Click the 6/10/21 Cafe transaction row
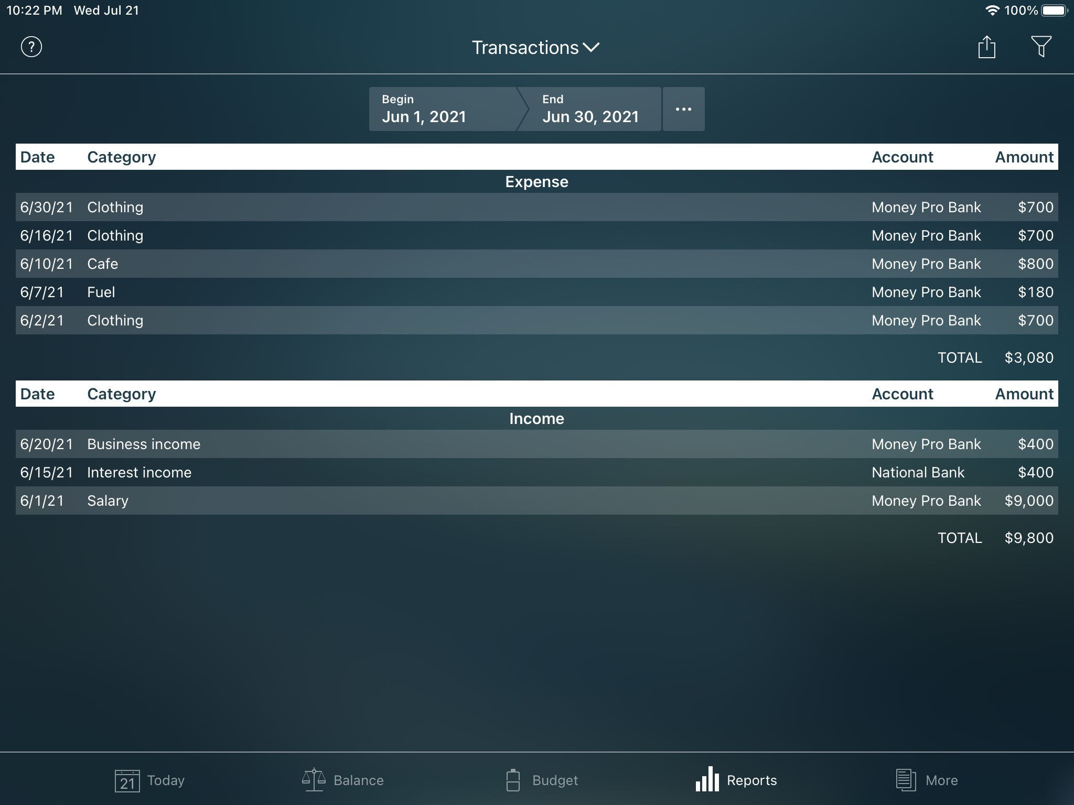This screenshot has height=805, width=1074. coord(537,264)
